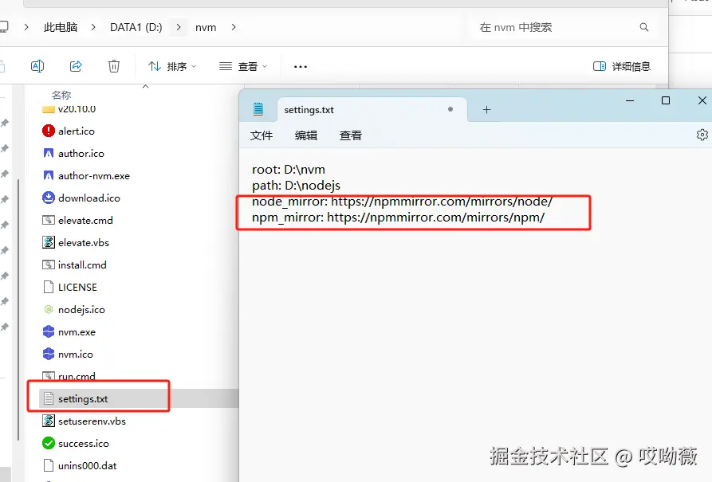Maximize the Notepad window
Viewport: 712px width, 482px height.
(x=666, y=100)
